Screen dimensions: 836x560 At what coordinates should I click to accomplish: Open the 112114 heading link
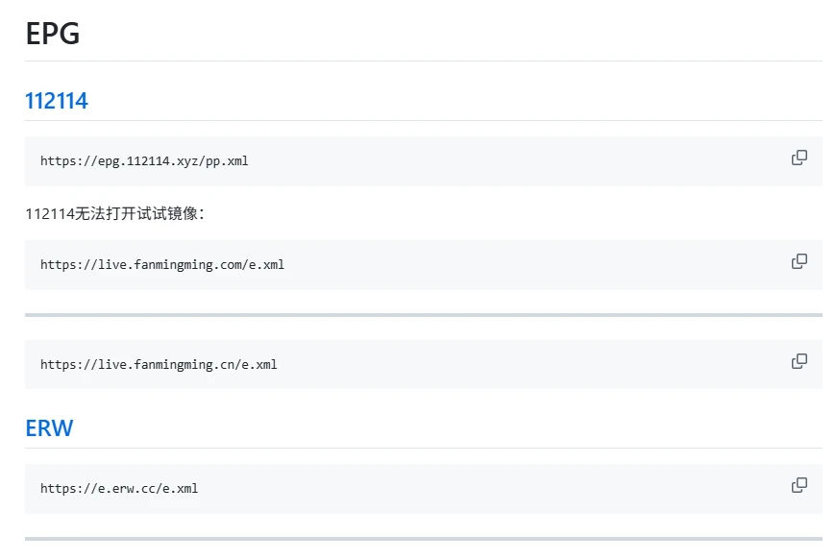[57, 101]
